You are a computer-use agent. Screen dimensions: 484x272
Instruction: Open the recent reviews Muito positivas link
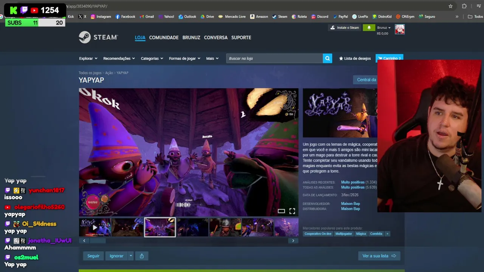[x=353, y=182]
